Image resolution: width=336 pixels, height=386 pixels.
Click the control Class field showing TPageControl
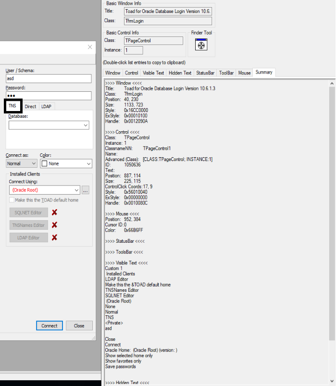pos(153,40)
